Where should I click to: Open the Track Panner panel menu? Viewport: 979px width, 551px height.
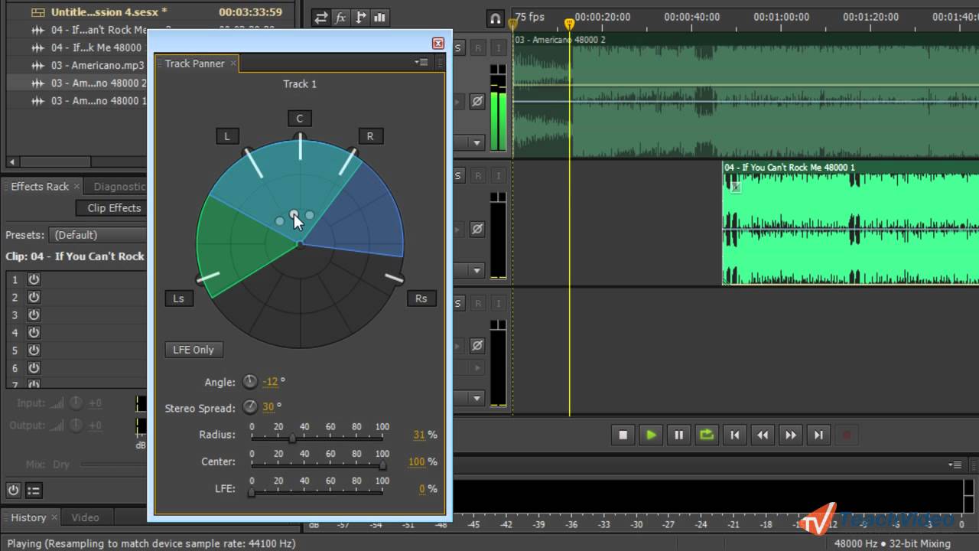click(421, 63)
